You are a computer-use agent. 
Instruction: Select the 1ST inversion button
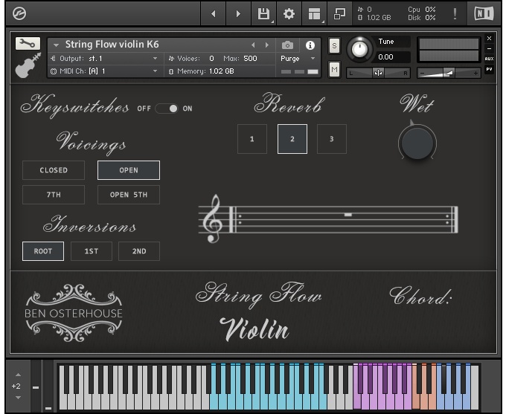[x=92, y=251]
